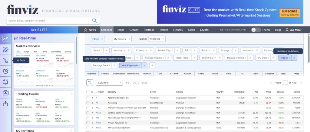Click the GET ELITE button
Screen dimensions: 310x132
39,30
